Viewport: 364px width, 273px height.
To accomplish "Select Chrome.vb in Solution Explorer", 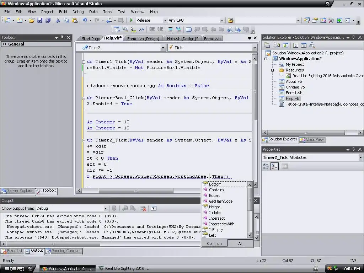I will (295, 87).
